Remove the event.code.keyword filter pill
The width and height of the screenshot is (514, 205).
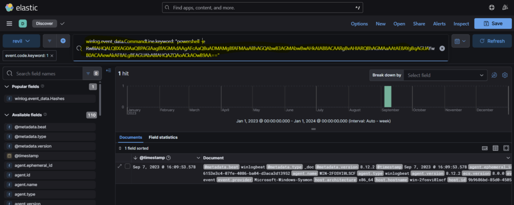(x=52, y=56)
